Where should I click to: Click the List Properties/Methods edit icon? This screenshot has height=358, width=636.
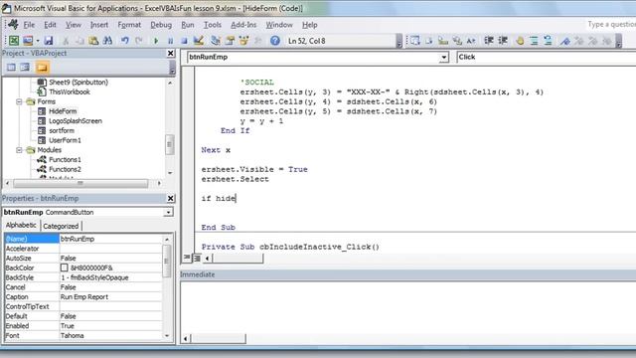pos(415,41)
